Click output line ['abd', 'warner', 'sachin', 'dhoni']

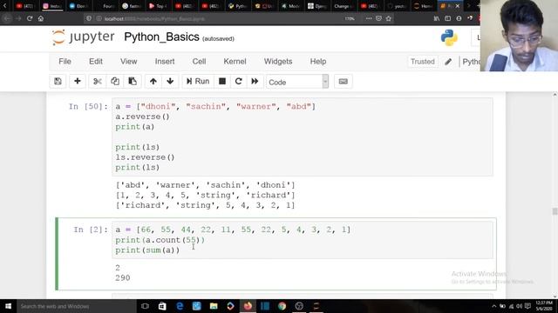[x=205, y=185]
